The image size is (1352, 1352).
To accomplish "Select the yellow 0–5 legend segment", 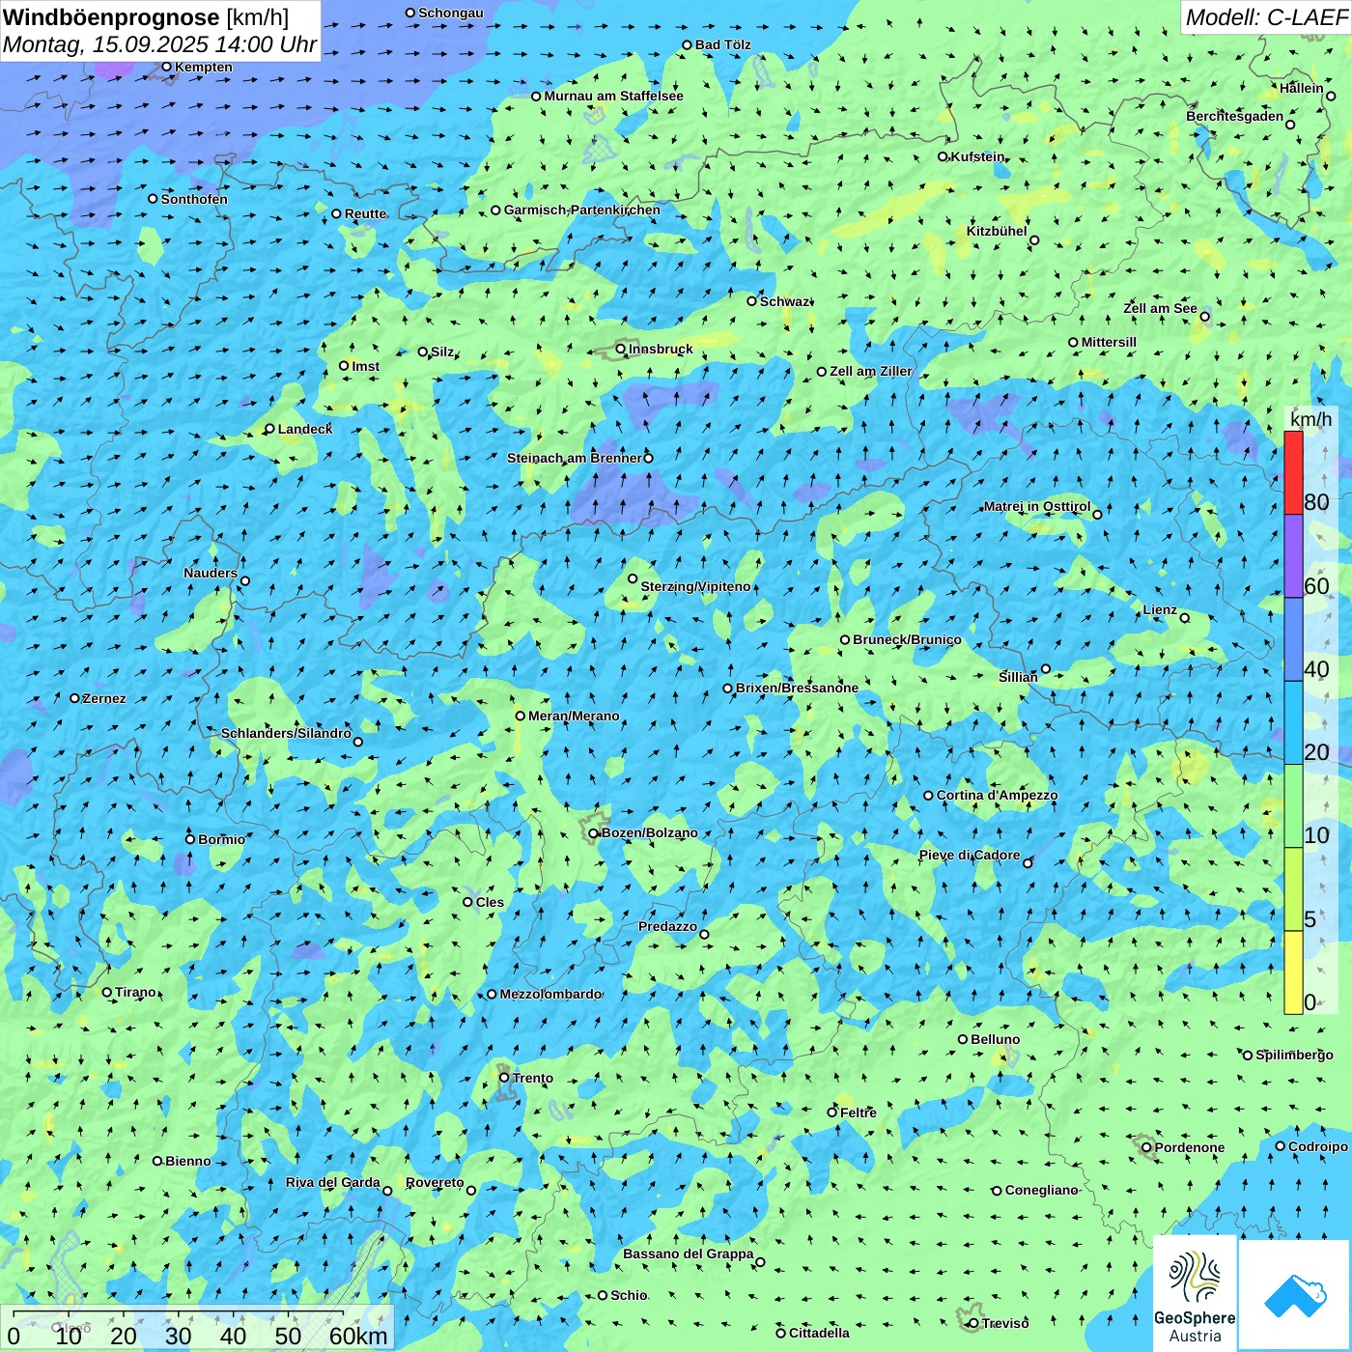I will [x=1293, y=972].
